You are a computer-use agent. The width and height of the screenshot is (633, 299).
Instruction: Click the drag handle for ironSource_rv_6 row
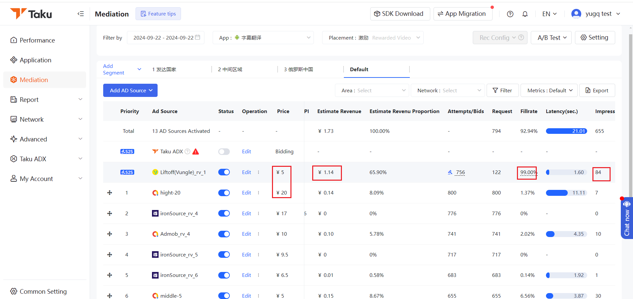[x=110, y=275]
